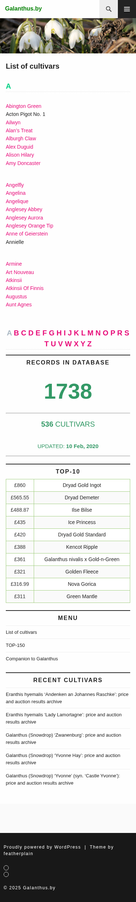136x902 pixels.
Task: Open the Anglesey Orange Tip cultivar
Action: (29, 226)
